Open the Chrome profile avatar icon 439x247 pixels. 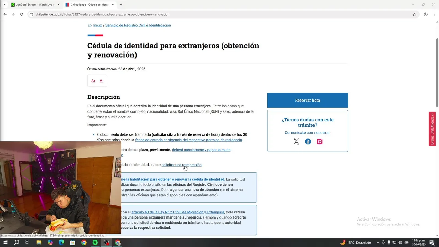pos(425,14)
